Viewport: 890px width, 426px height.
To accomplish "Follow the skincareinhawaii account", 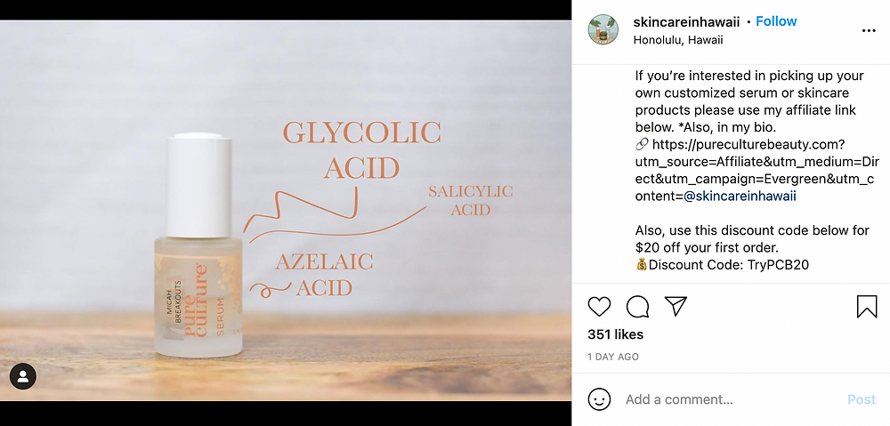I will pyautogui.click(x=776, y=21).
